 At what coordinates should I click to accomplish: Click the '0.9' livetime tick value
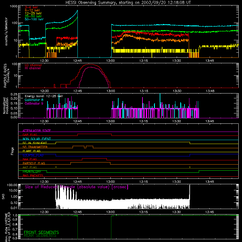click(x=15, y=219)
